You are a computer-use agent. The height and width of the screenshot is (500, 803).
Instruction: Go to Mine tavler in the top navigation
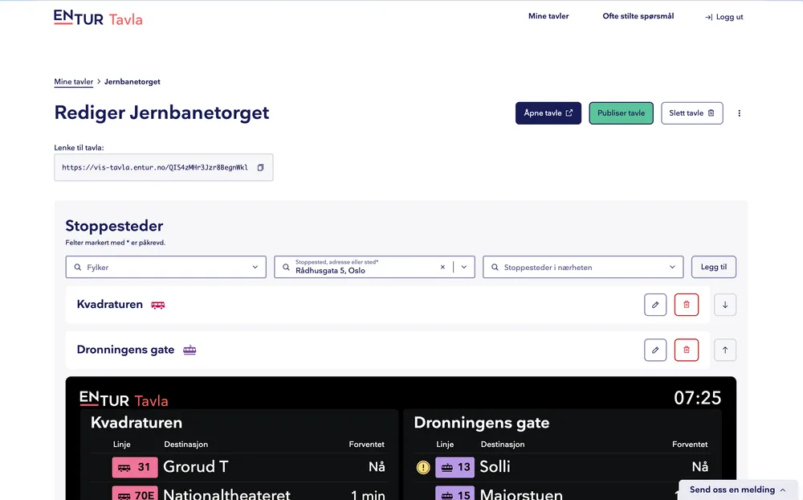[x=548, y=16]
